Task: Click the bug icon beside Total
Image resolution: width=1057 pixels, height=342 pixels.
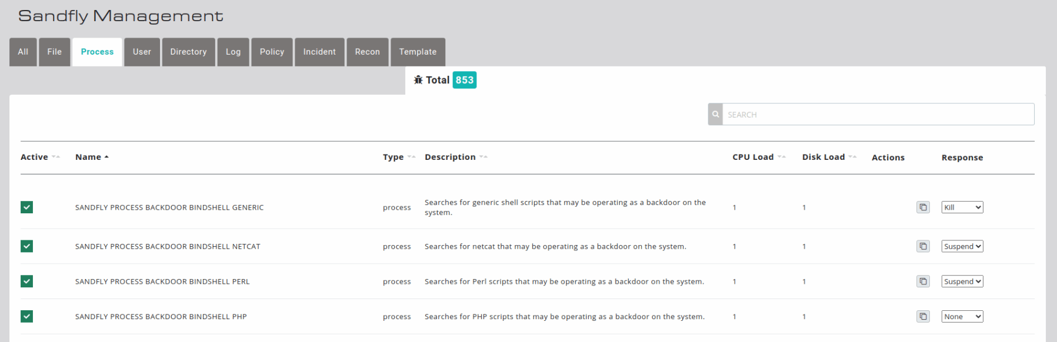Action: (418, 80)
